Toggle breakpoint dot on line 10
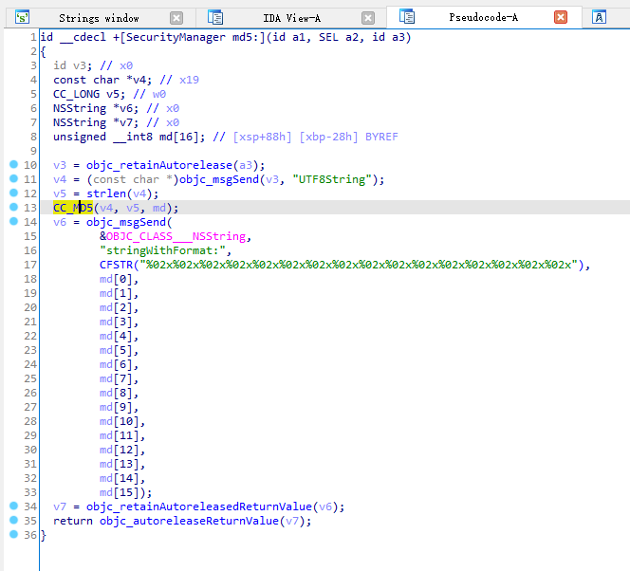This screenshot has height=571, width=630. tap(13, 164)
